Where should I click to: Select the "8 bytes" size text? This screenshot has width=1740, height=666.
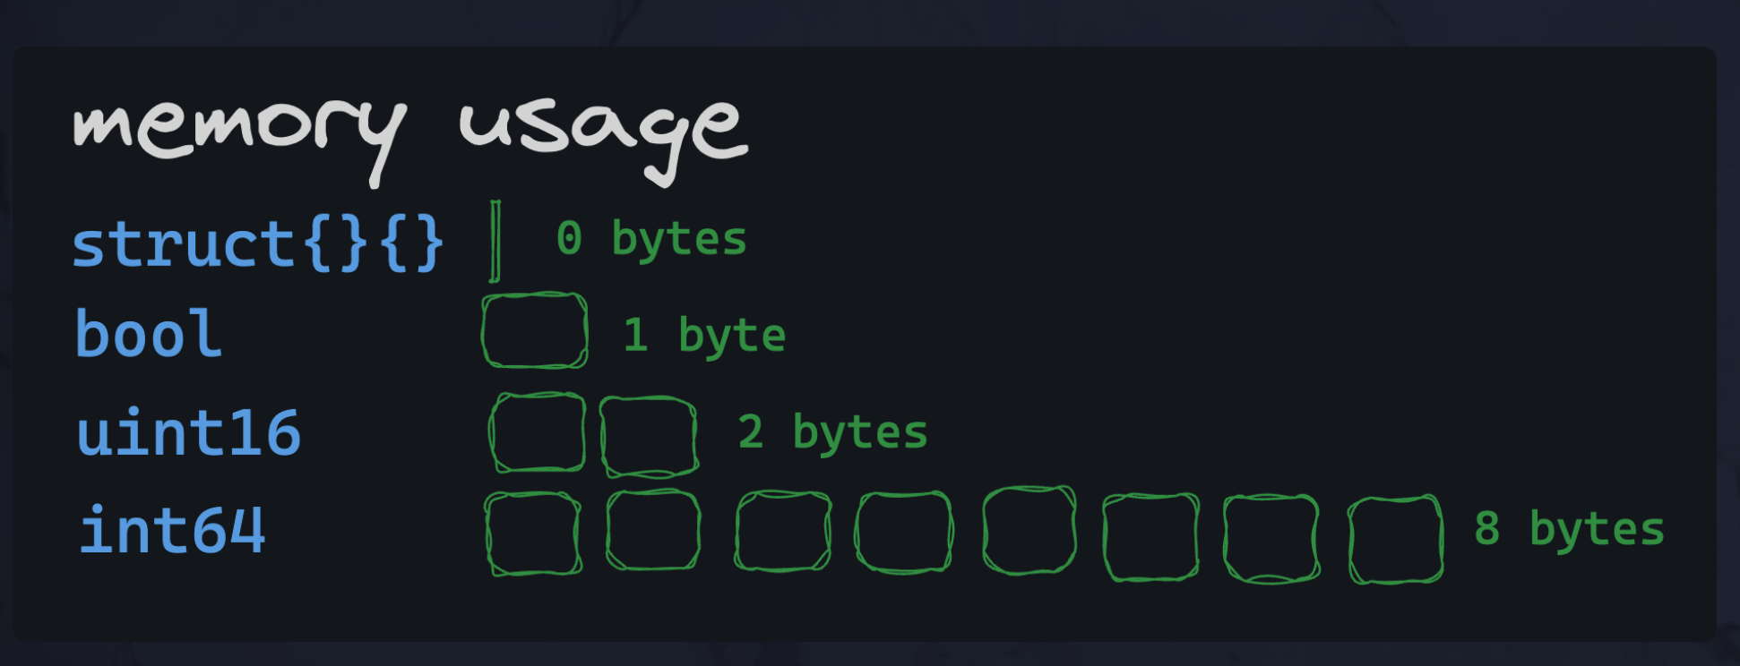pos(1569,529)
